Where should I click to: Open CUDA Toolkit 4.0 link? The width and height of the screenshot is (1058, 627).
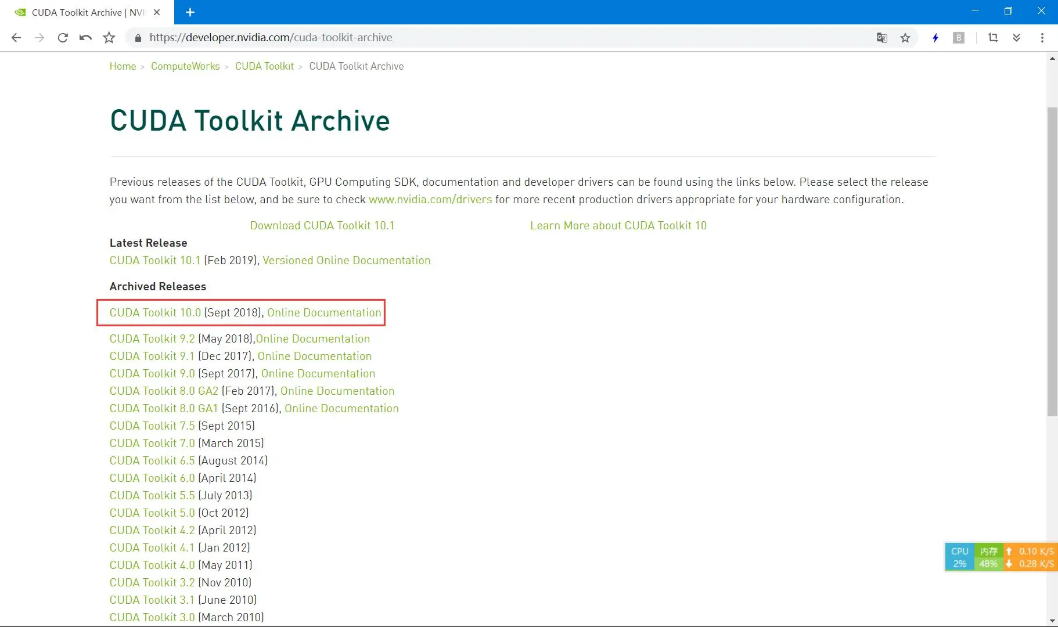[152, 565]
